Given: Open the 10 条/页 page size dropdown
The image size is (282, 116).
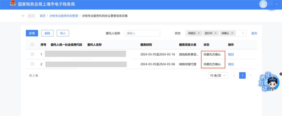Looking at the screenshot, I should pos(218,76).
